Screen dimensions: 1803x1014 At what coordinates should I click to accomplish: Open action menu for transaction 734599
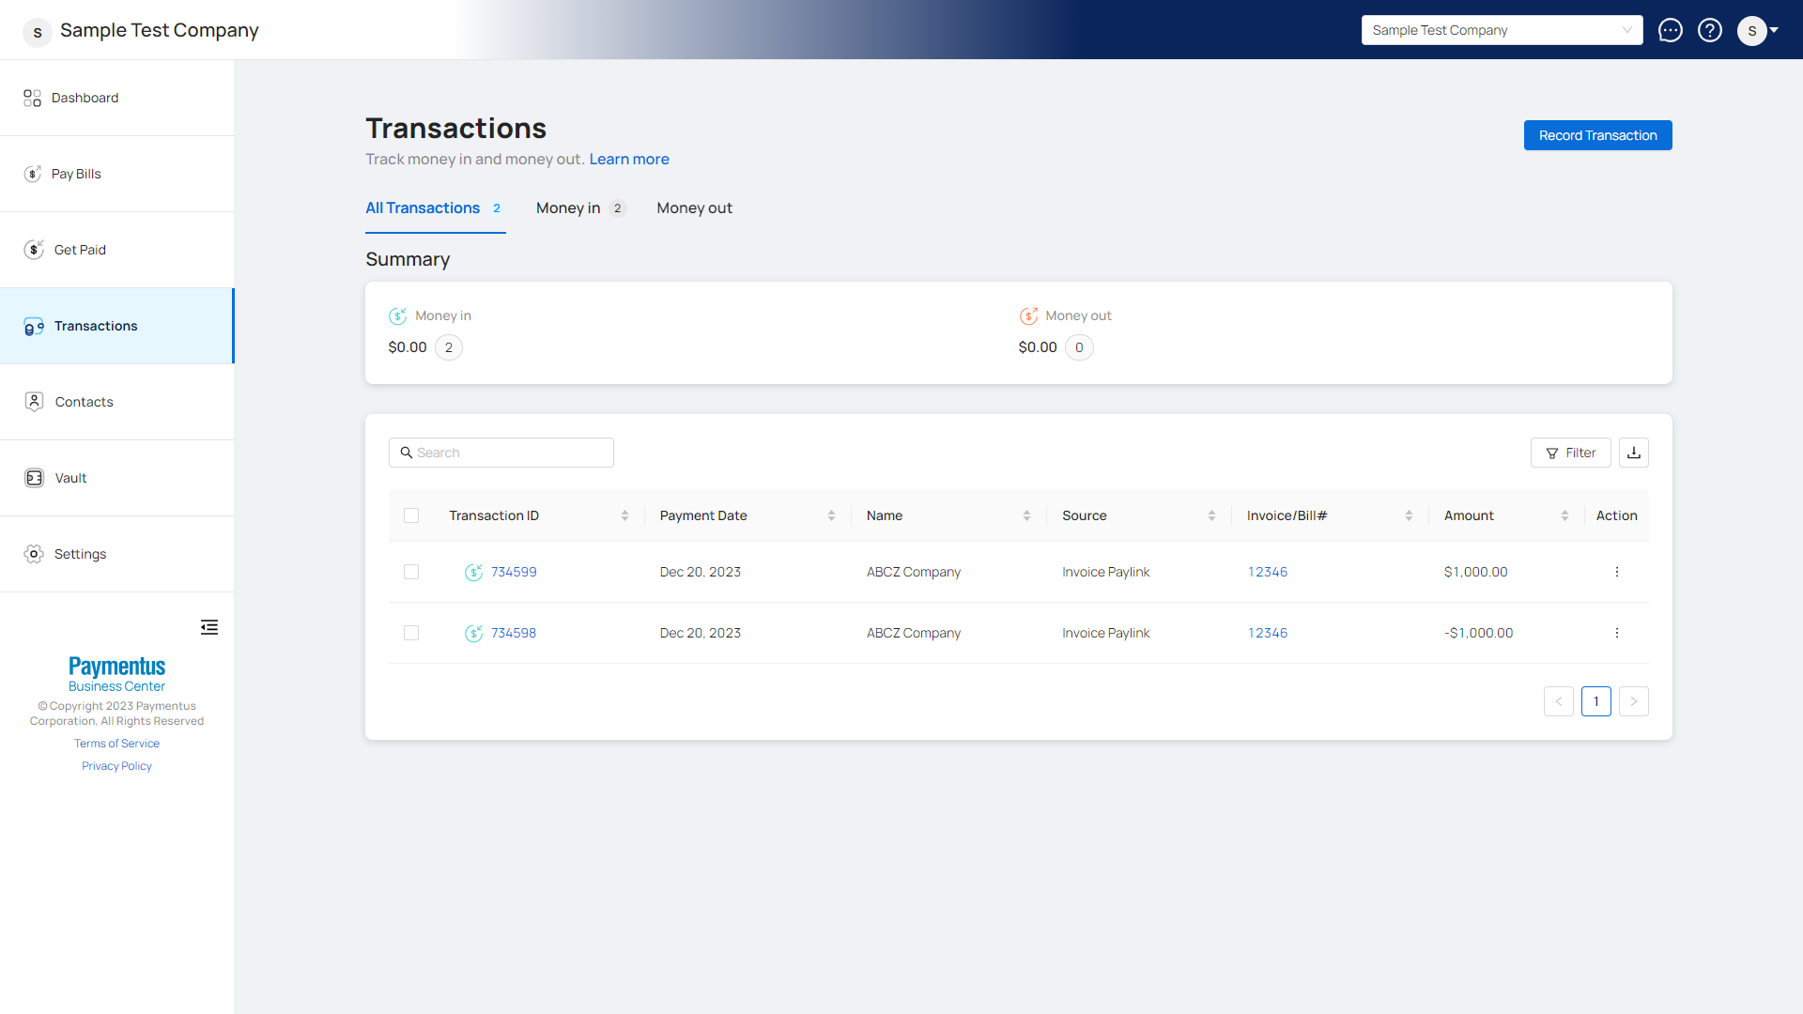point(1616,572)
